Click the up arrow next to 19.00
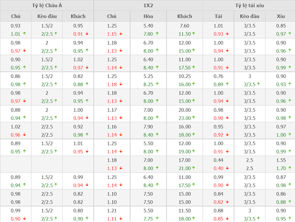This screenshot has width=295, height=222. pyautogui.click(x=194, y=152)
